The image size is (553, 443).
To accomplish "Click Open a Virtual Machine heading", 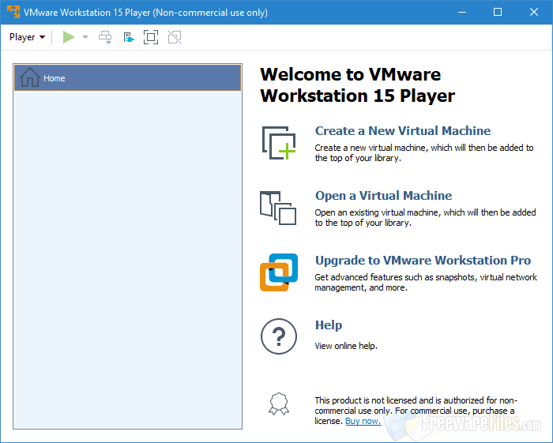I will (x=383, y=196).
